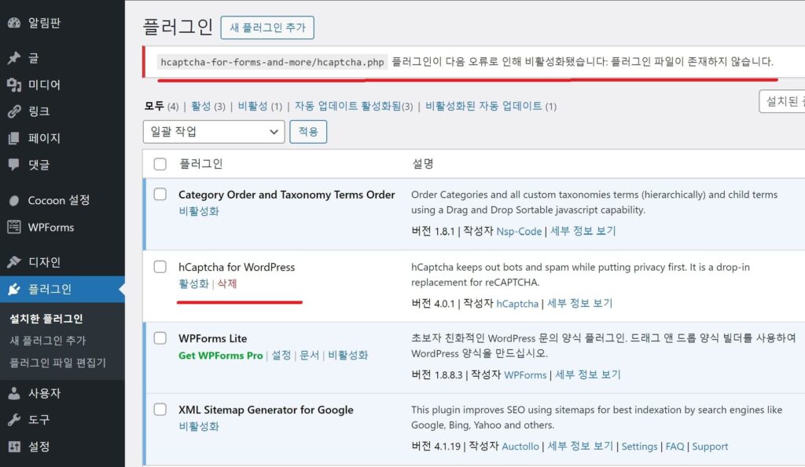The width and height of the screenshot is (805, 467).
Task: Check the hCaptcha for WordPress checkbox
Action: click(160, 267)
